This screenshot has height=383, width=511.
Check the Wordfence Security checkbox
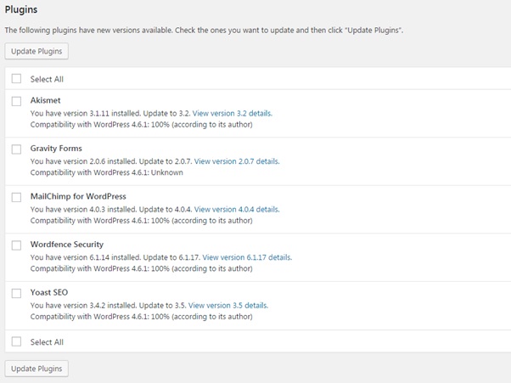tap(16, 245)
